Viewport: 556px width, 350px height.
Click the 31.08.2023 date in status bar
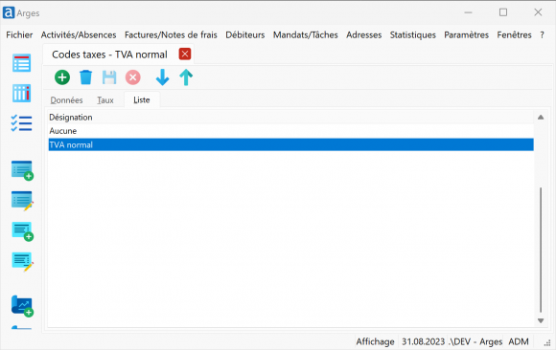click(x=423, y=341)
